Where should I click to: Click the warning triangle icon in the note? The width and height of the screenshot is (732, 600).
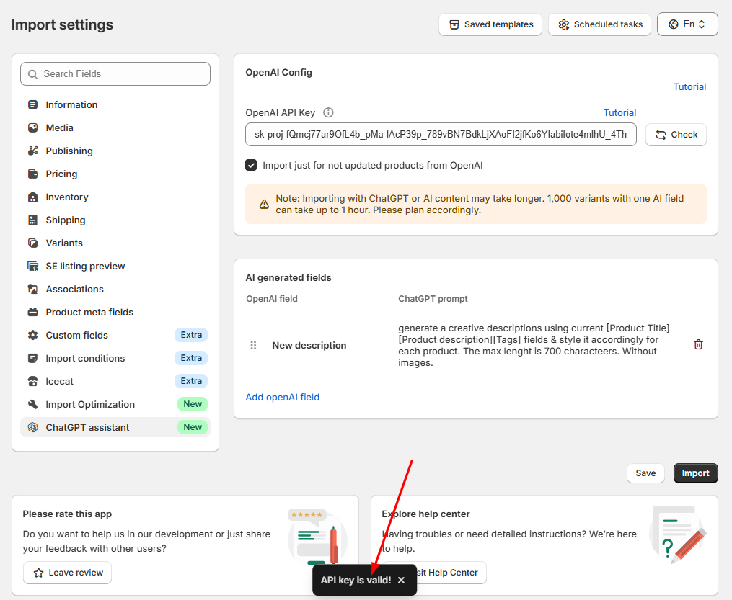coord(264,204)
